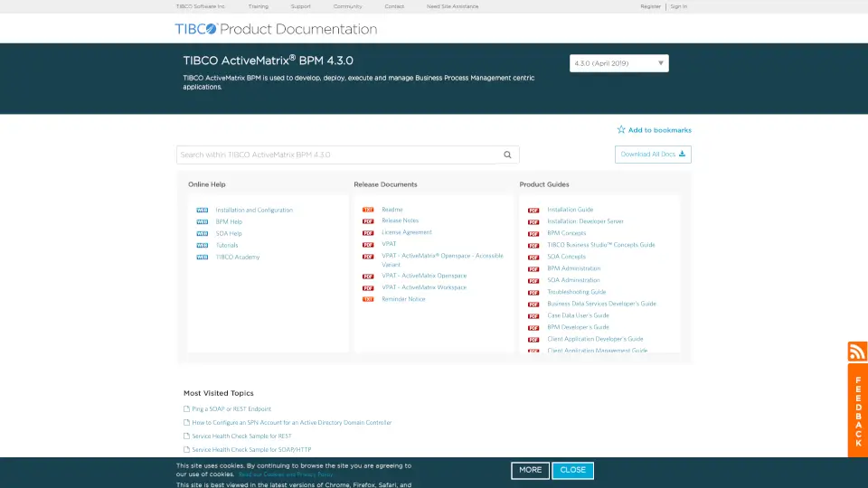Click TXT icon beside Reminder Notice
The width and height of the screenshot is (868, 488).
point(368,299)
